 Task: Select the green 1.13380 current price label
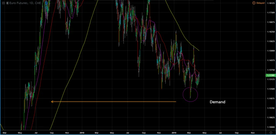click(x=271, y=75)
